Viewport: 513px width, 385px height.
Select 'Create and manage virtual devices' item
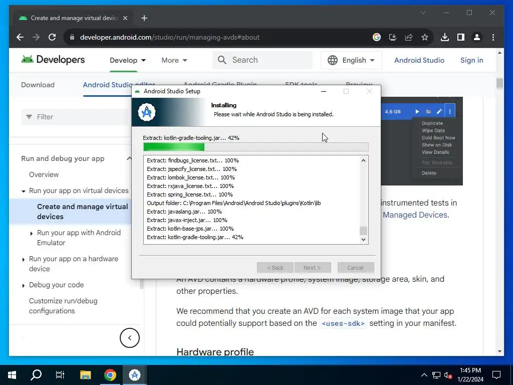pyautogui.click(x=83, y=212)
